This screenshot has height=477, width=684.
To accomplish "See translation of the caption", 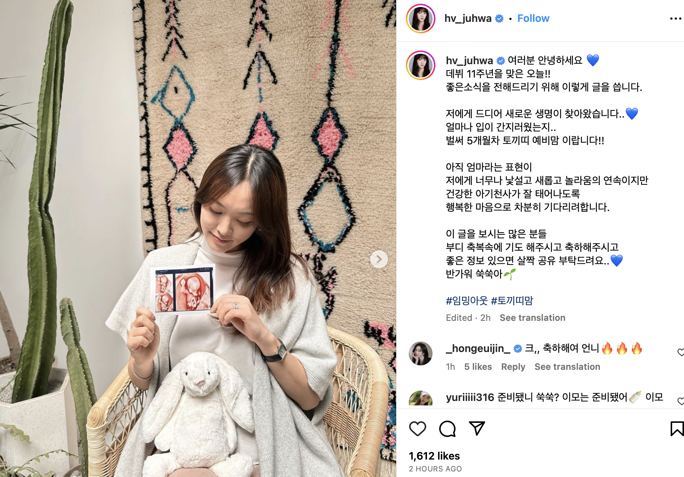I will (x=532, y=318).
